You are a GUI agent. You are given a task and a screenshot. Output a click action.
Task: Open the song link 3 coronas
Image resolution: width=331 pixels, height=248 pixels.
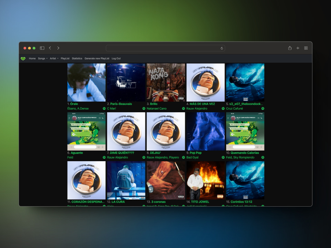coord(158,202)
